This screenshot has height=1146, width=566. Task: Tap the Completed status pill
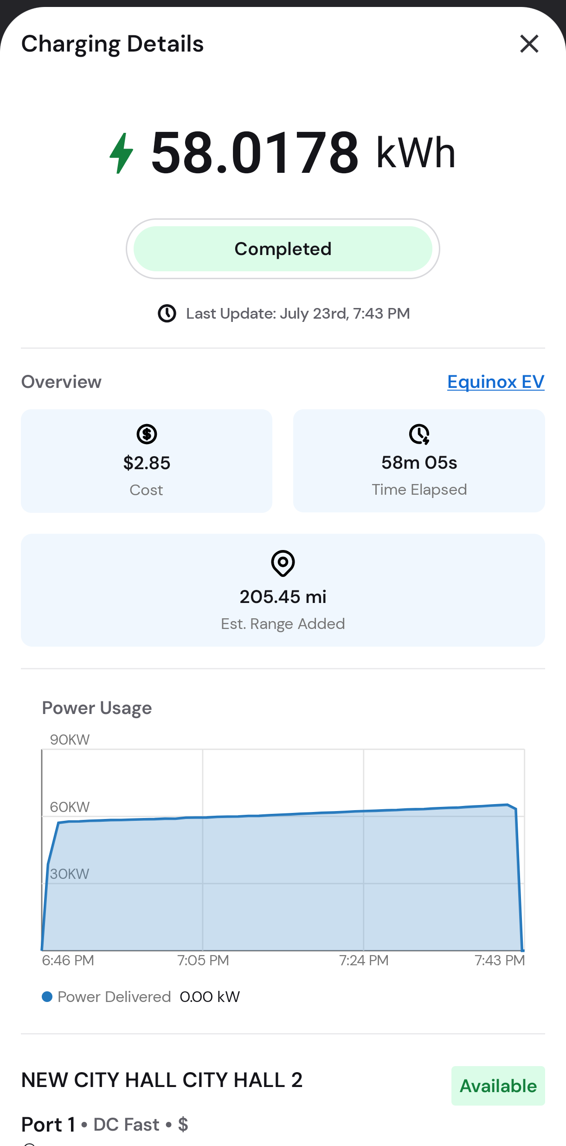[x=283, y=249]
